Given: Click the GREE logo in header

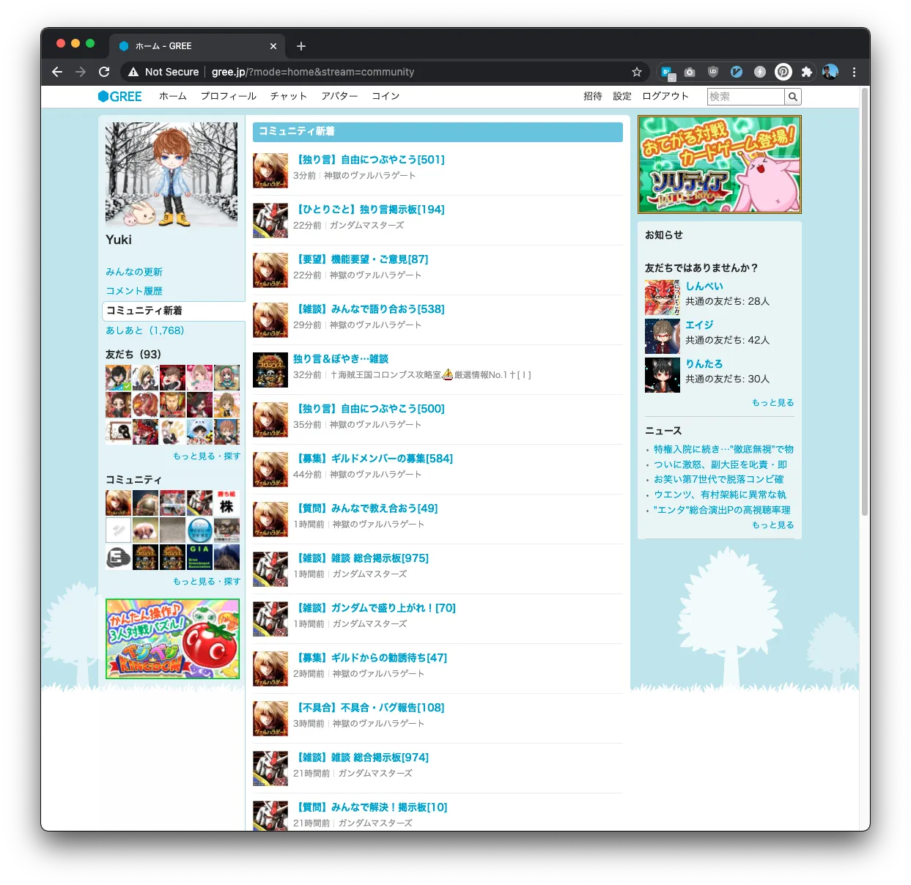Looking at the screenshot, I should pos(120,96).
